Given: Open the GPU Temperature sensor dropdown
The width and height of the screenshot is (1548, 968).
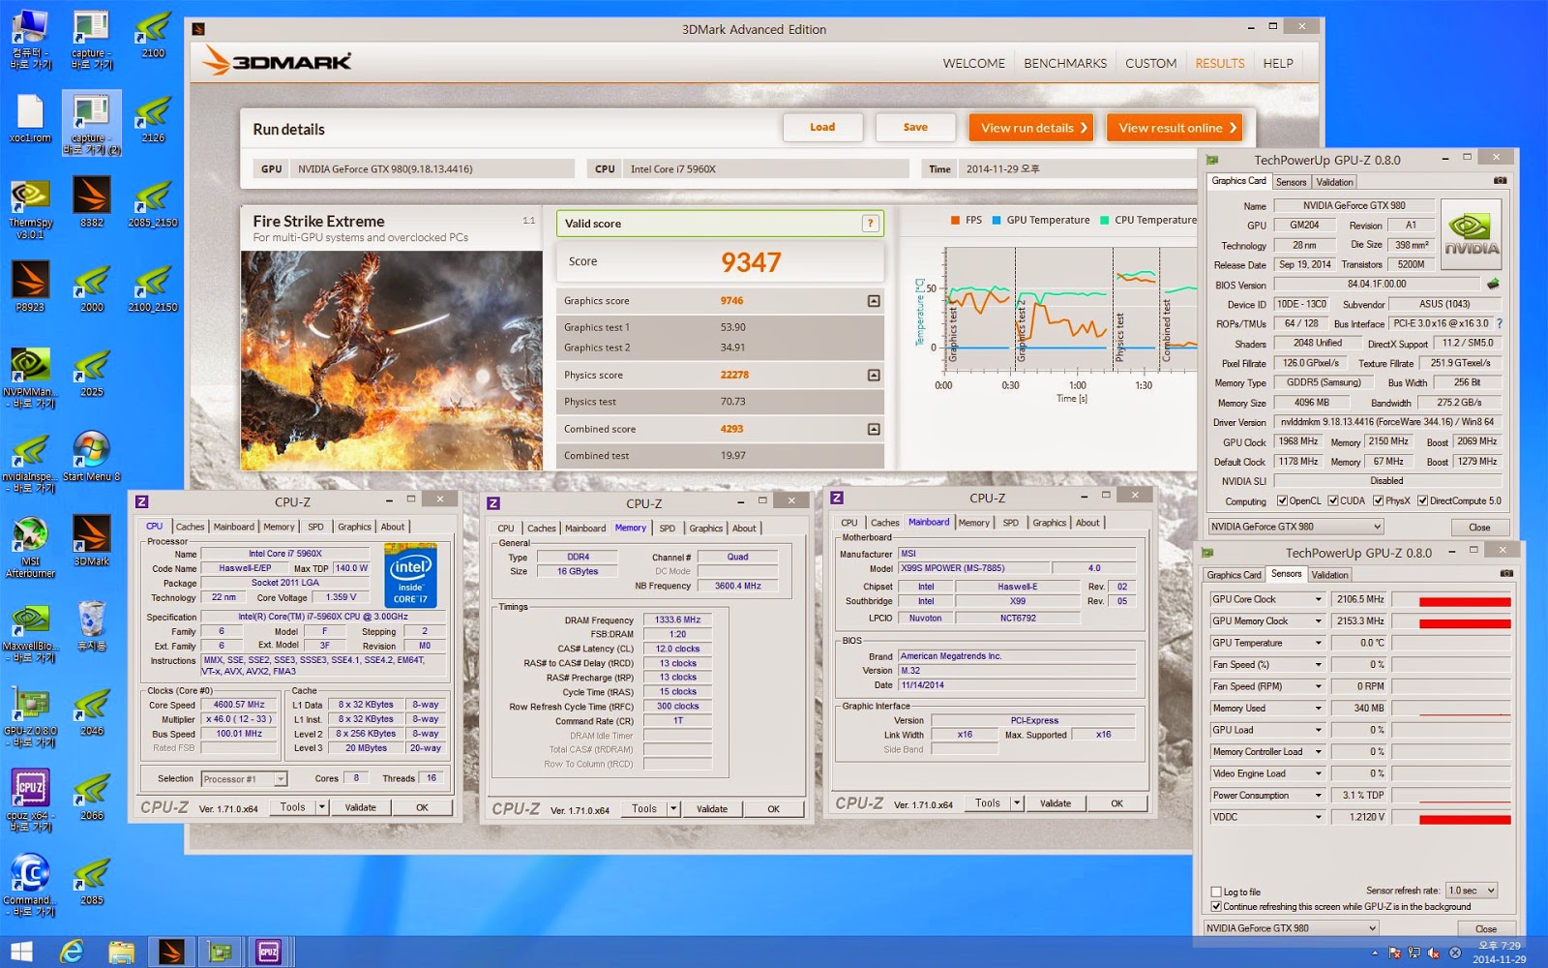Looking at the screenshot, I should coord(1318,643).
